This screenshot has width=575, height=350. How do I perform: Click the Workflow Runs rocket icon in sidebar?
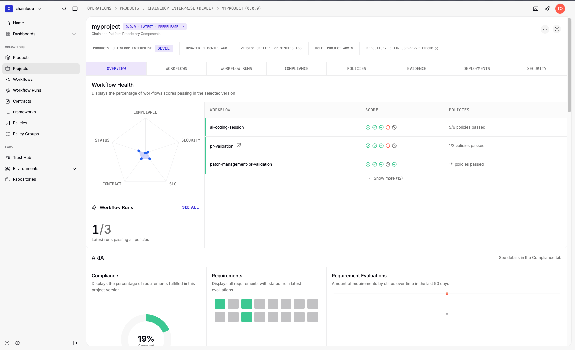(8, 90)
